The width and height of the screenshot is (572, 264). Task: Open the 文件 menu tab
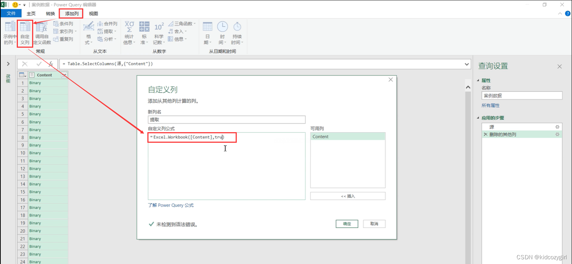11,13
